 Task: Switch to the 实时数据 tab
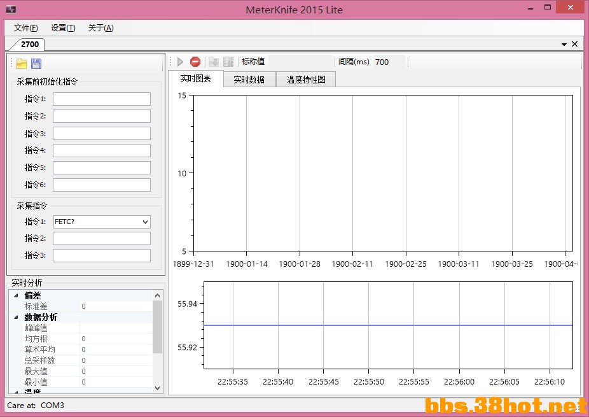point(249,80)
